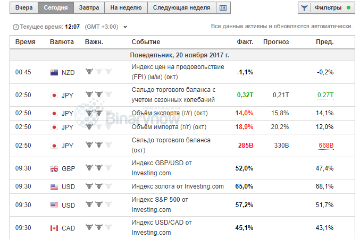Screen dimensions: 360x239
Task: Click the New Zealand flag icon
Action: [54, 72]
